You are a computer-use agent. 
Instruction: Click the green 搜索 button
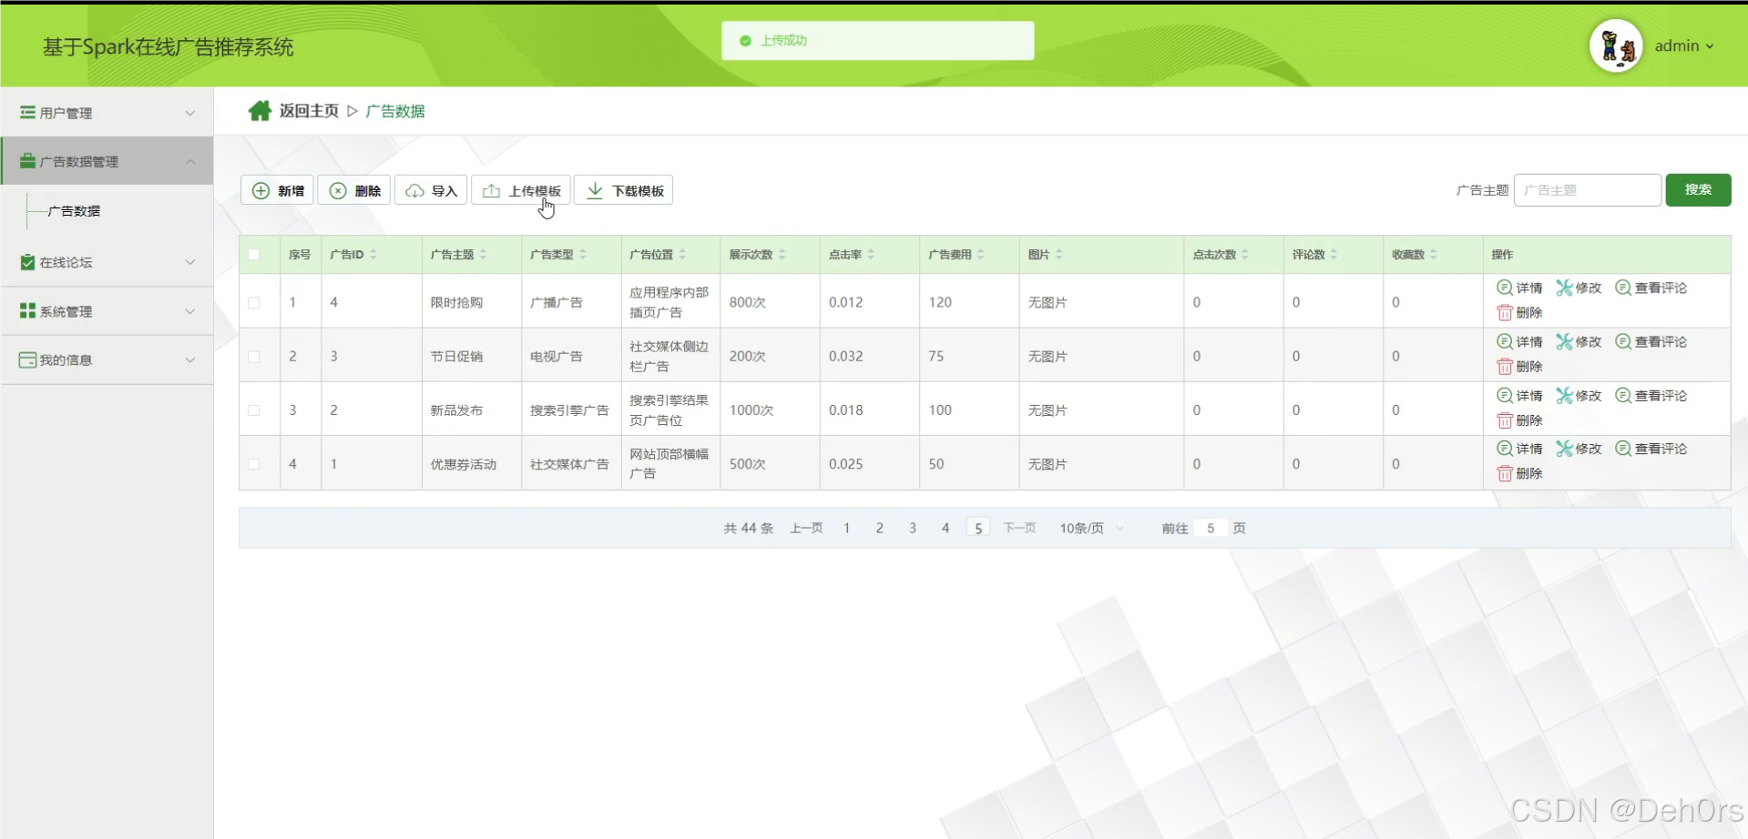[x=1698, y=190]
